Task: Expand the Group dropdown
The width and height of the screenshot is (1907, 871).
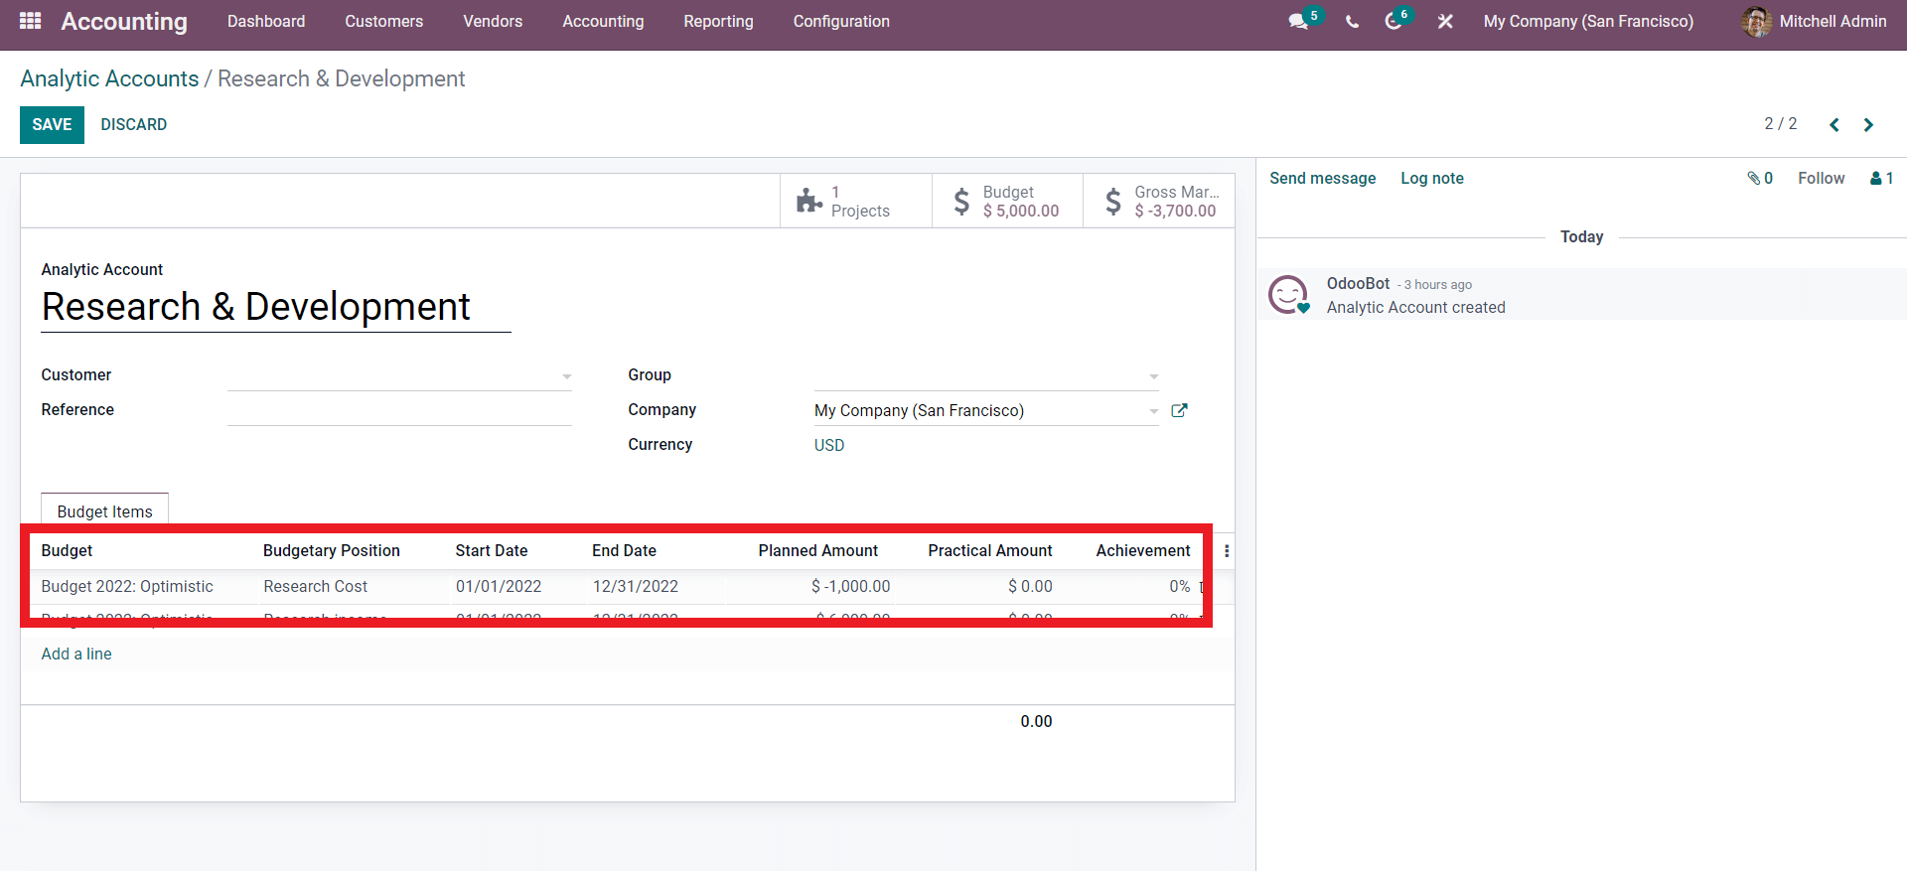Action: [1153, 376]
